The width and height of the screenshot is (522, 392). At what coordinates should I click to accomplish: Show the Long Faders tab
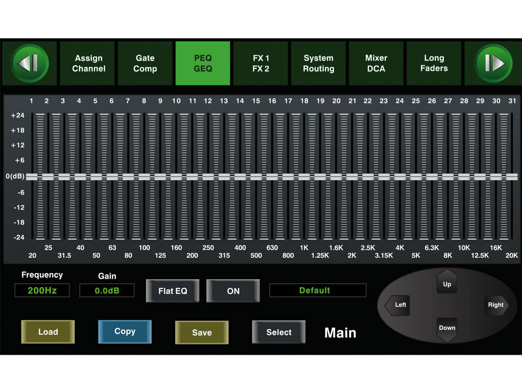pos(434,63)
